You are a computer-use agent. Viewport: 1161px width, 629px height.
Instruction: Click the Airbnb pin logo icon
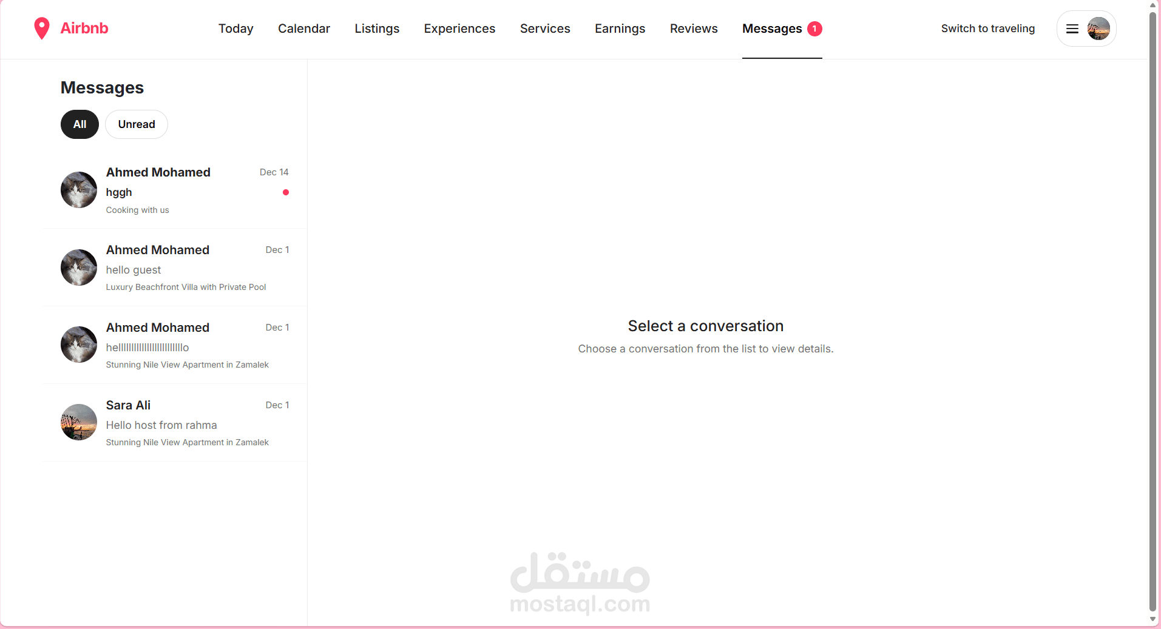tap(41, 29)
